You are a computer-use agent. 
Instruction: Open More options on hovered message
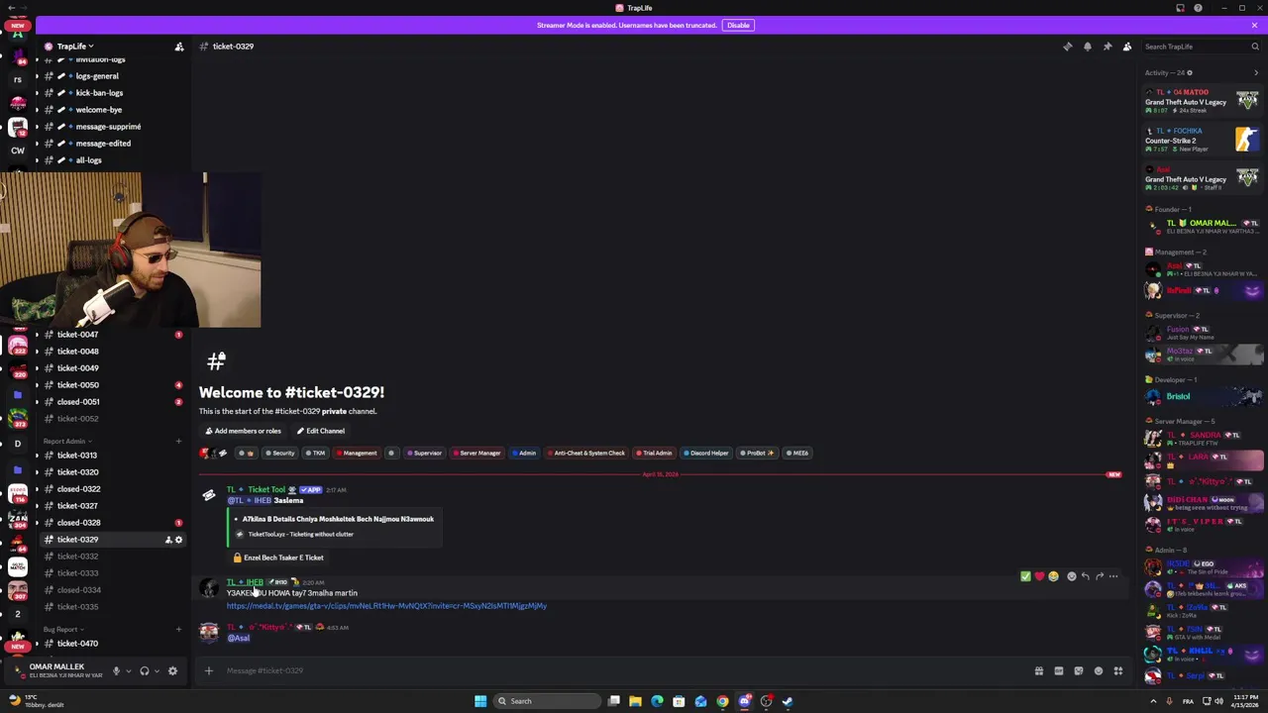pyautogui.click(x=1113, y=576)
